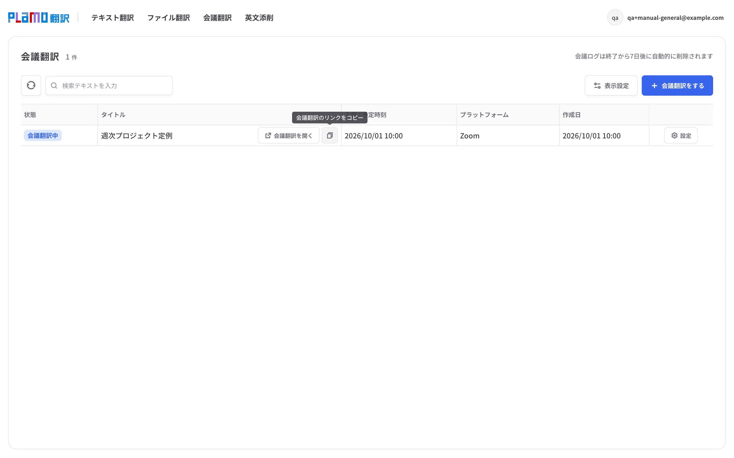Click the 会議翻訳中 status badge
This screenshot has height=458, width=734.
click(43, 135)
